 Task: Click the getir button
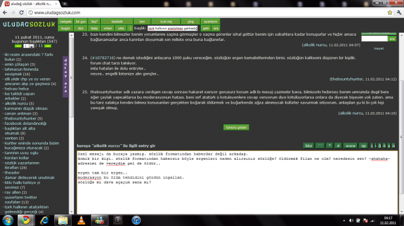[205, 28]
